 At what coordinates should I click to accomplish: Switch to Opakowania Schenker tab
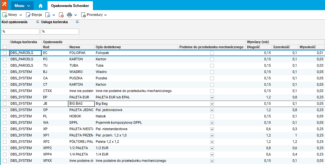click(x=70, y=6)
